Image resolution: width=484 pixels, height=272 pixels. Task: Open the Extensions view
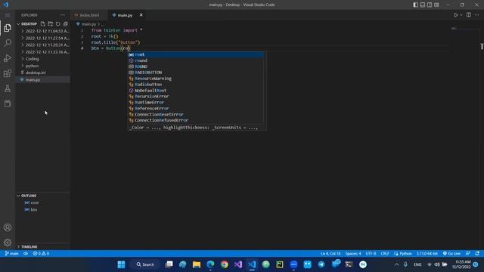coord(8,73)
